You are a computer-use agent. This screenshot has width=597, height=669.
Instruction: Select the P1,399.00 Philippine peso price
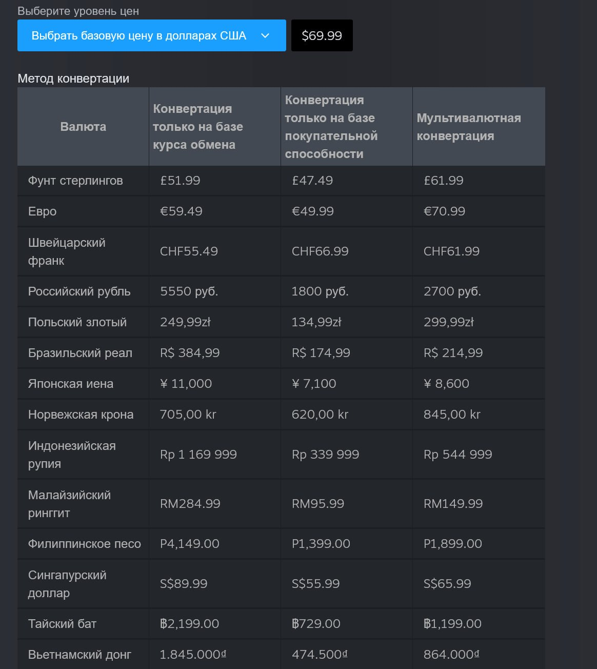point(321,544)
